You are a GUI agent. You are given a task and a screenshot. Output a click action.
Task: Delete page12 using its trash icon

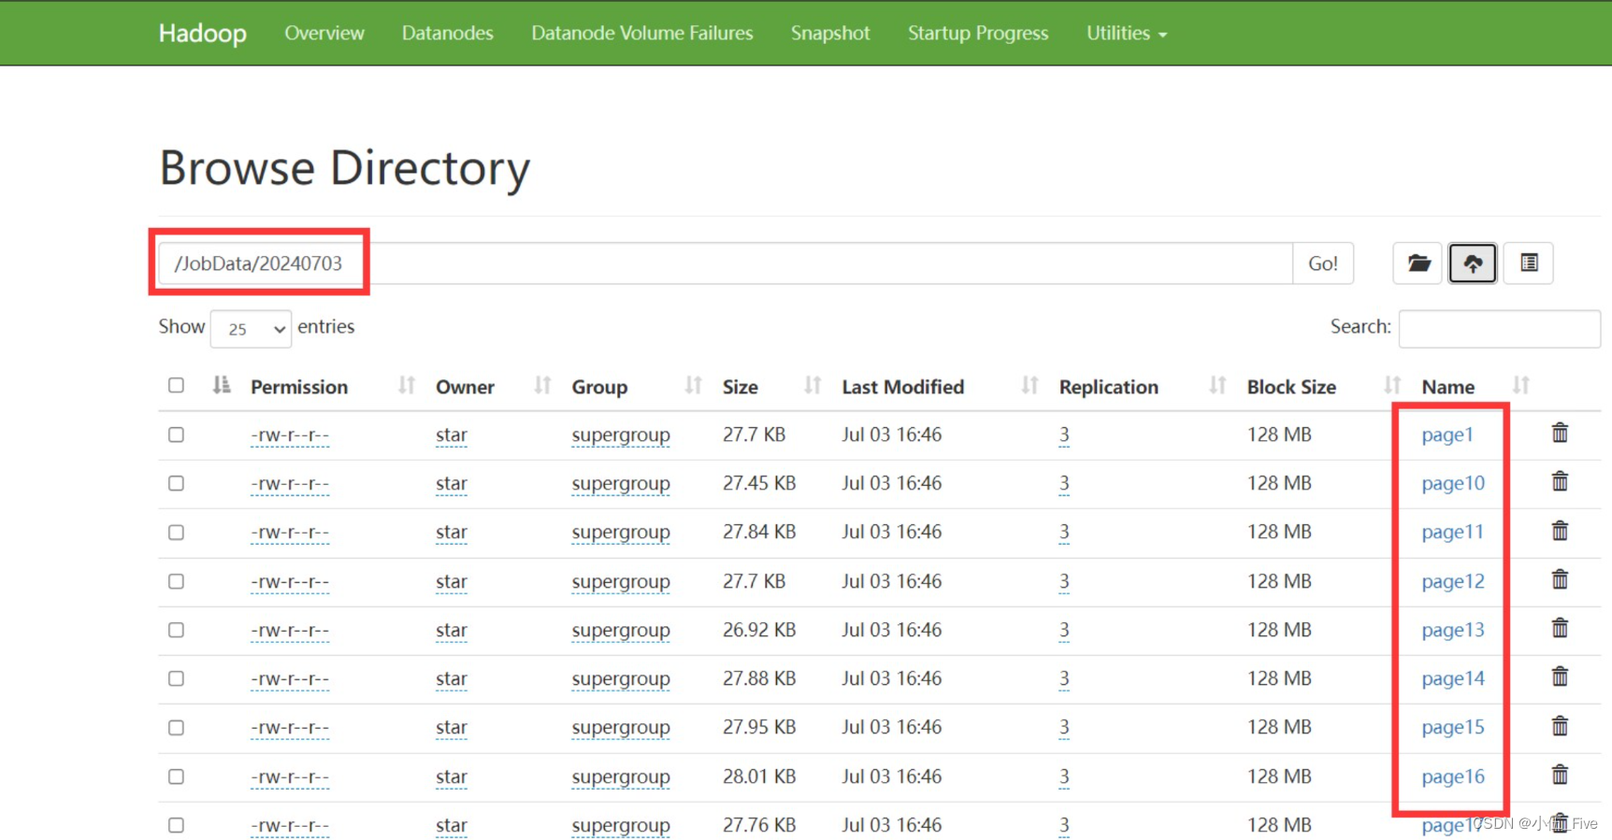click(x=1560, y=579)
